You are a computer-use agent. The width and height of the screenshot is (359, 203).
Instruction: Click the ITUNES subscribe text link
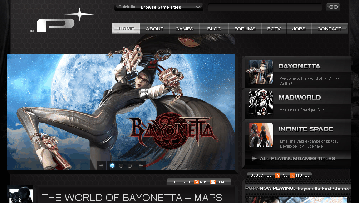pos(303,175)
